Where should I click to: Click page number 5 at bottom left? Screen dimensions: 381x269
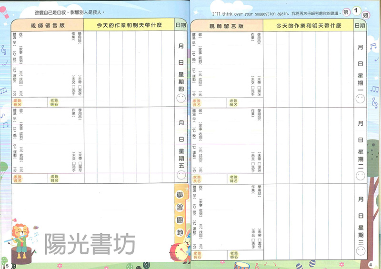(x=7, y=265)
